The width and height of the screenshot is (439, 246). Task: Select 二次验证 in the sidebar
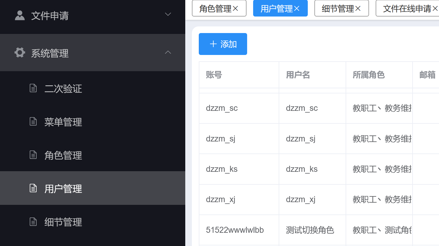tap(63, 89)
